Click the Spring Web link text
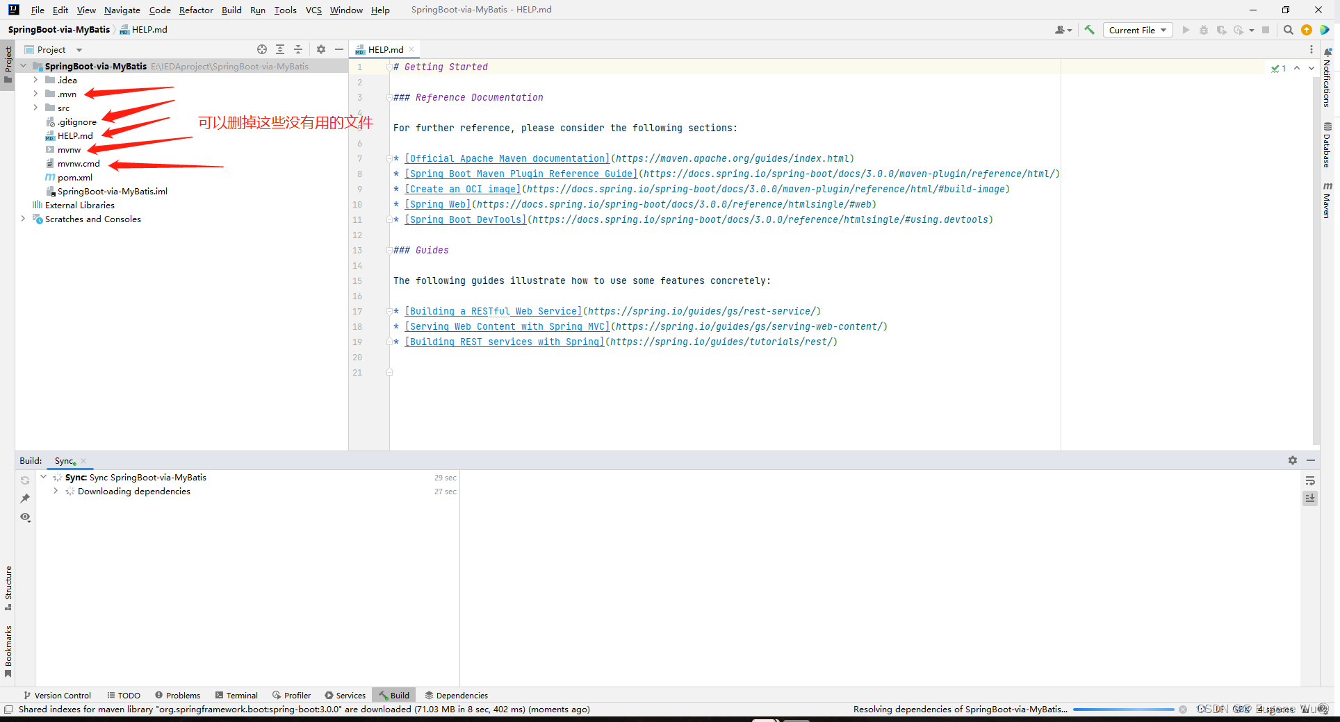Image resolution: width=1340 pixels, height=722 pixels. (438, 204)
